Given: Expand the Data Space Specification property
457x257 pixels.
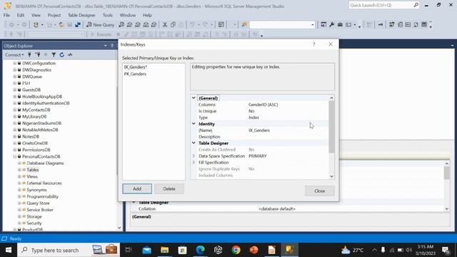Looking at the screenshot, I should click(x=194, y=156).
